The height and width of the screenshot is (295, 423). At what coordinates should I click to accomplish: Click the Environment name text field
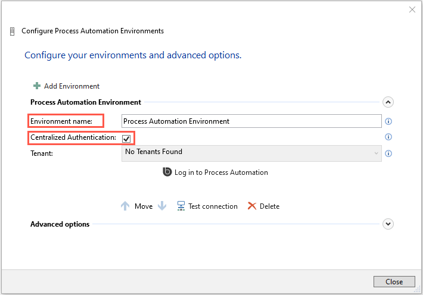(x=251, y=121)
